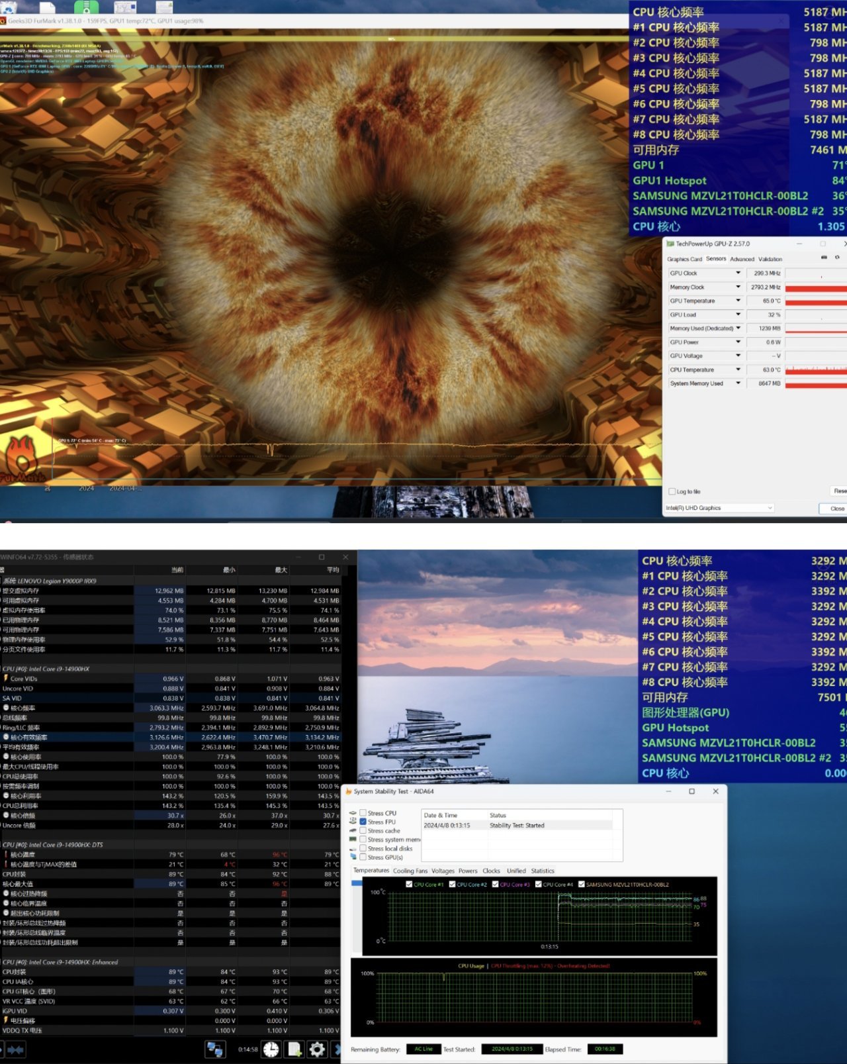
Task: Click the GPU-Z screenshot camera icon
Action: point(824,258)
